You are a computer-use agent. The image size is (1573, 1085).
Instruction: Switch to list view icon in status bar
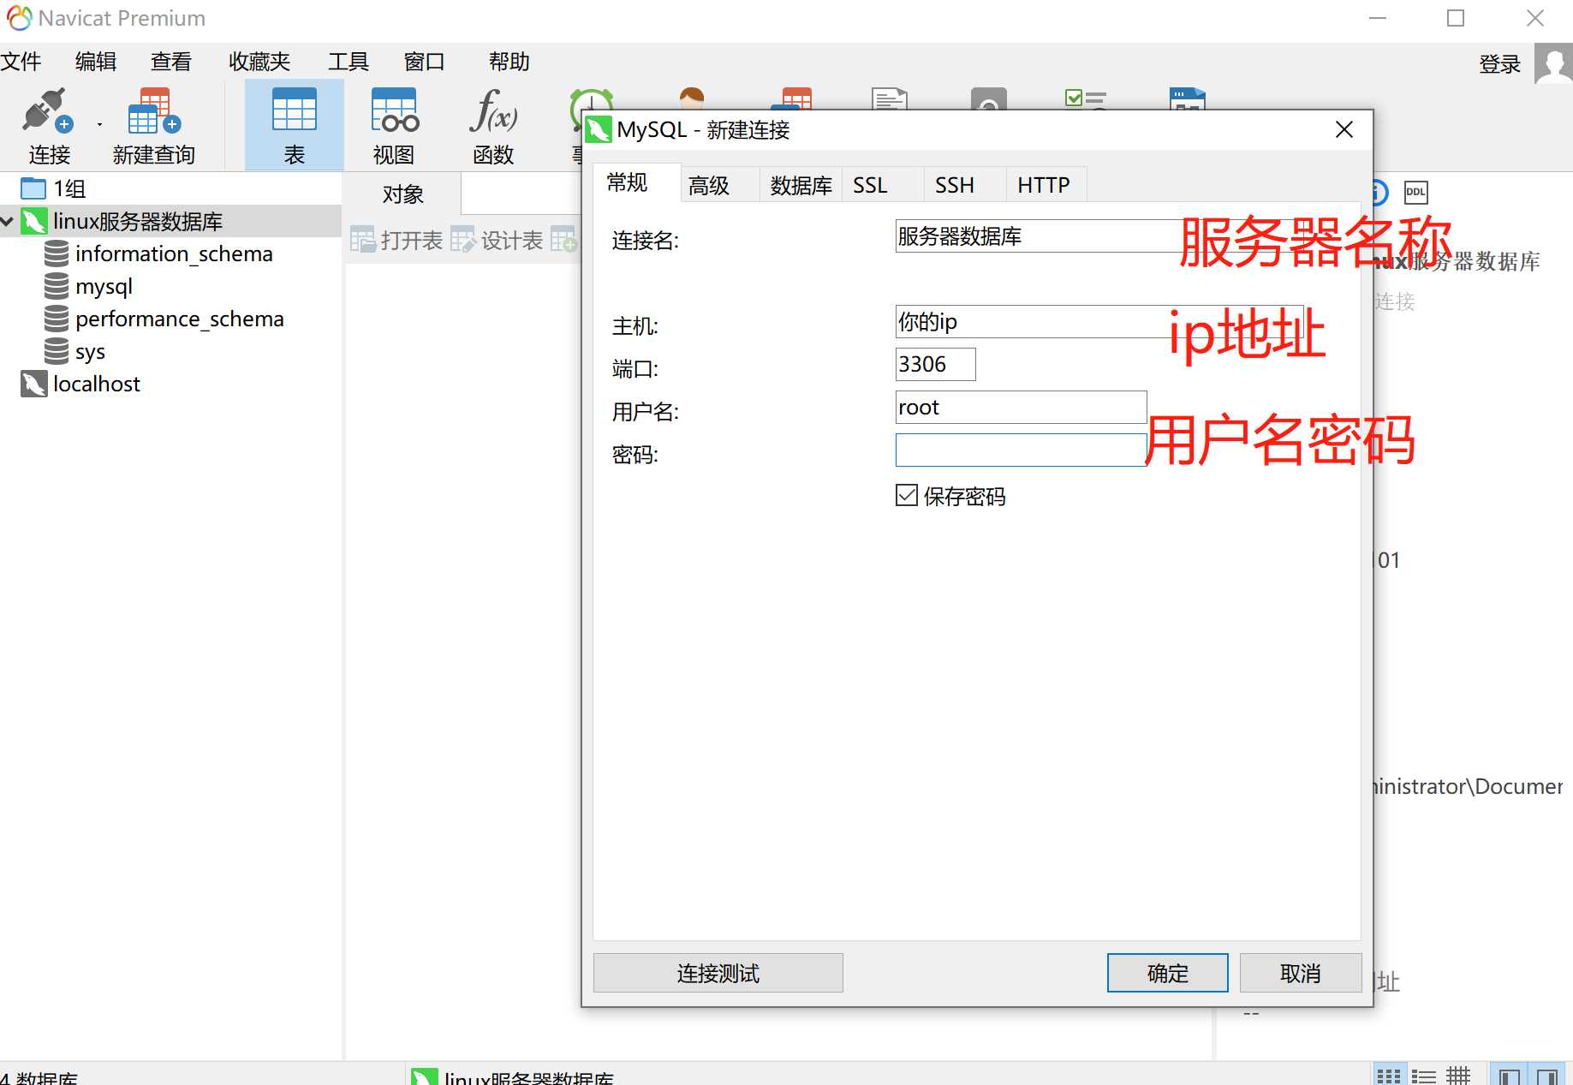1423,1076
